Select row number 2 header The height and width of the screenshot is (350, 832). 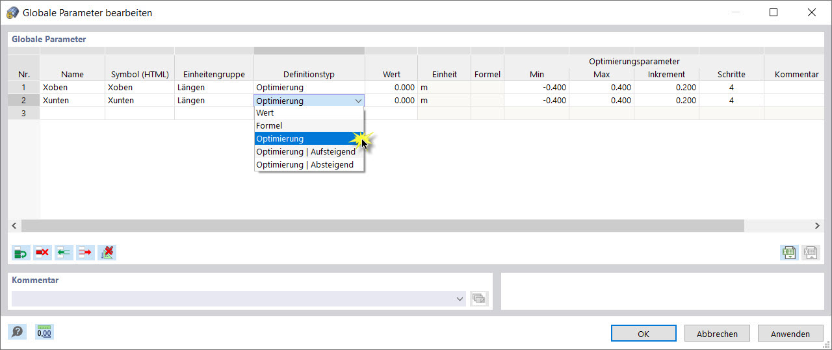point(24,101)
